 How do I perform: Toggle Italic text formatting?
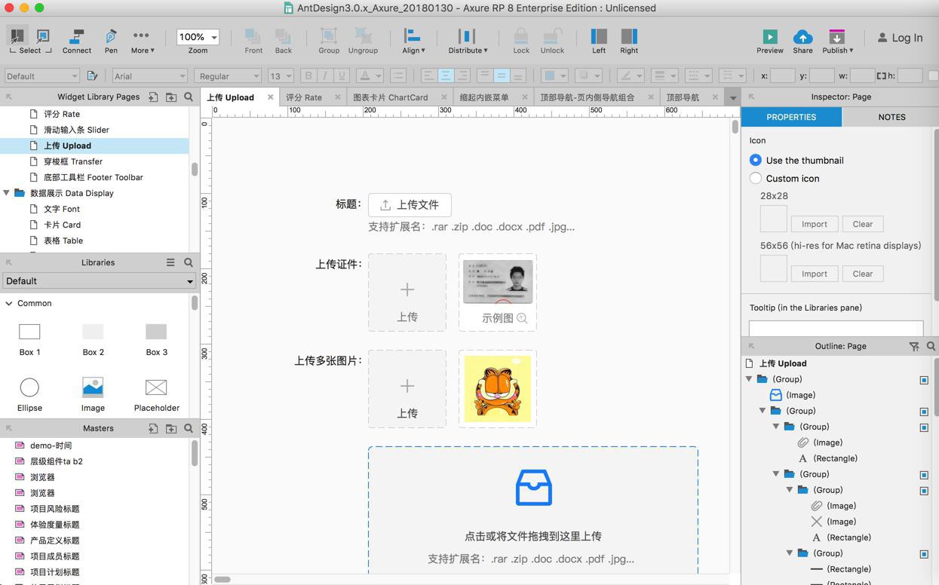(325, 75)
